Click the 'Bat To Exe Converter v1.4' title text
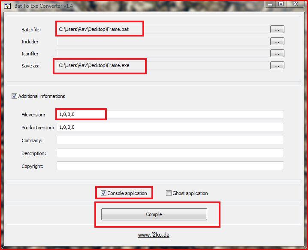308x250 pixels. point(44,6)
